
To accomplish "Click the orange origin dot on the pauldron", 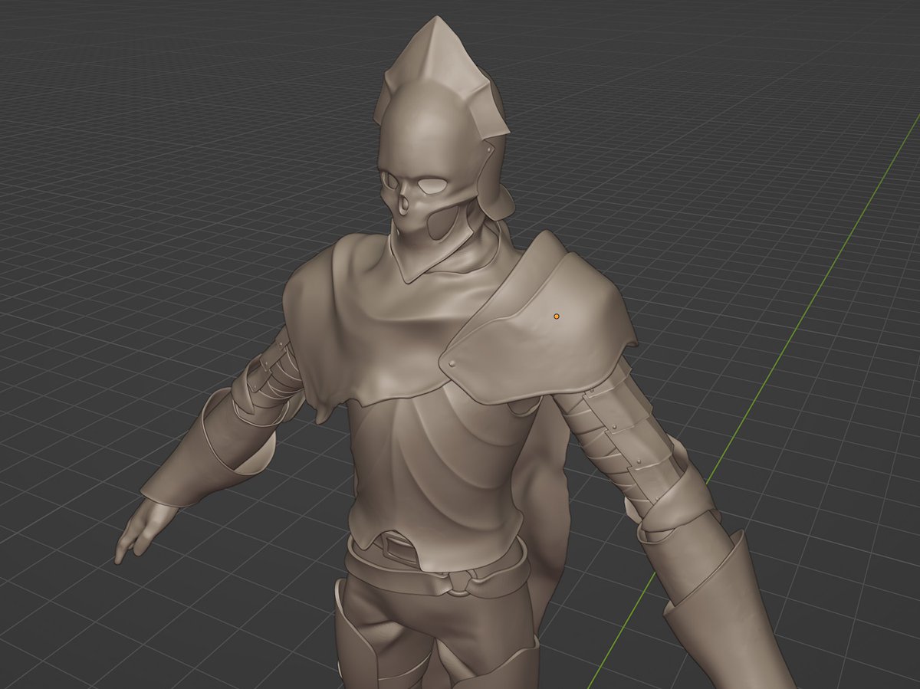I will [x=557, y=316].
